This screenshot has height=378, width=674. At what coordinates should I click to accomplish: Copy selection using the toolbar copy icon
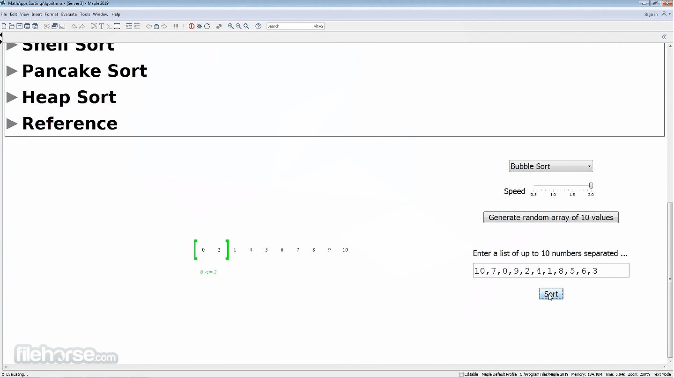54,26
